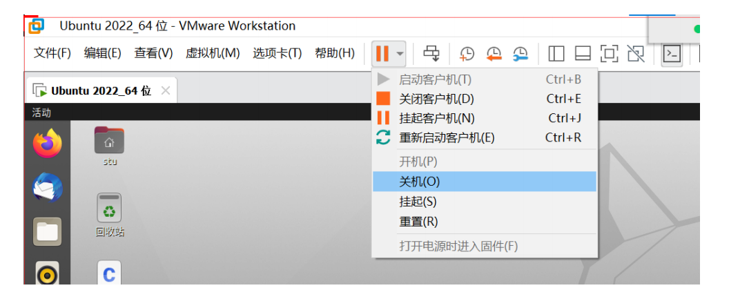Choose 挂起(S) in the power menu
Image resolution: width=729 pixels, height=299 pixels.
[x=485, y=202]
